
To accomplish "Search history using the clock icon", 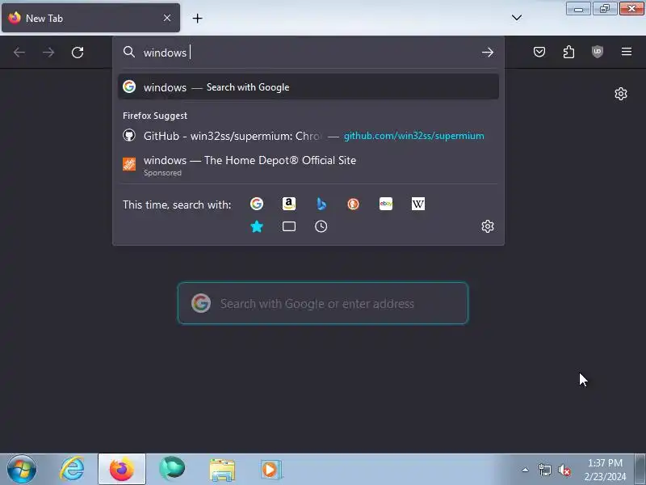I will (321, 226).
